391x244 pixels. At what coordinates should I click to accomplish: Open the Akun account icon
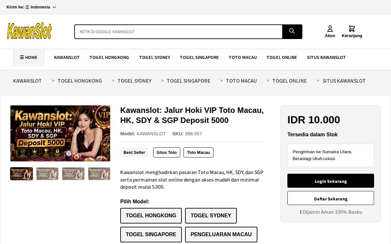pyautogui.click(x=330, y=32)
